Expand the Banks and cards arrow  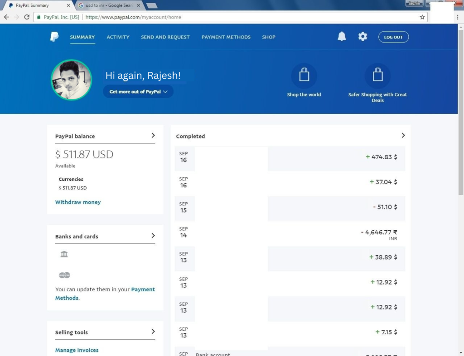tap(153, 236)
